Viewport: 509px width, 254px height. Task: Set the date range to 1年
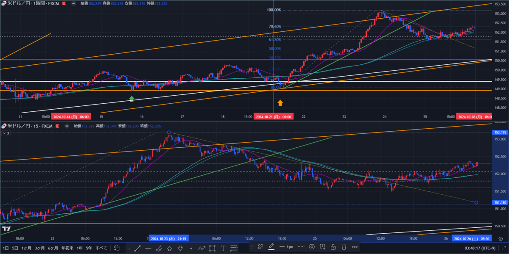coord(79,248)
